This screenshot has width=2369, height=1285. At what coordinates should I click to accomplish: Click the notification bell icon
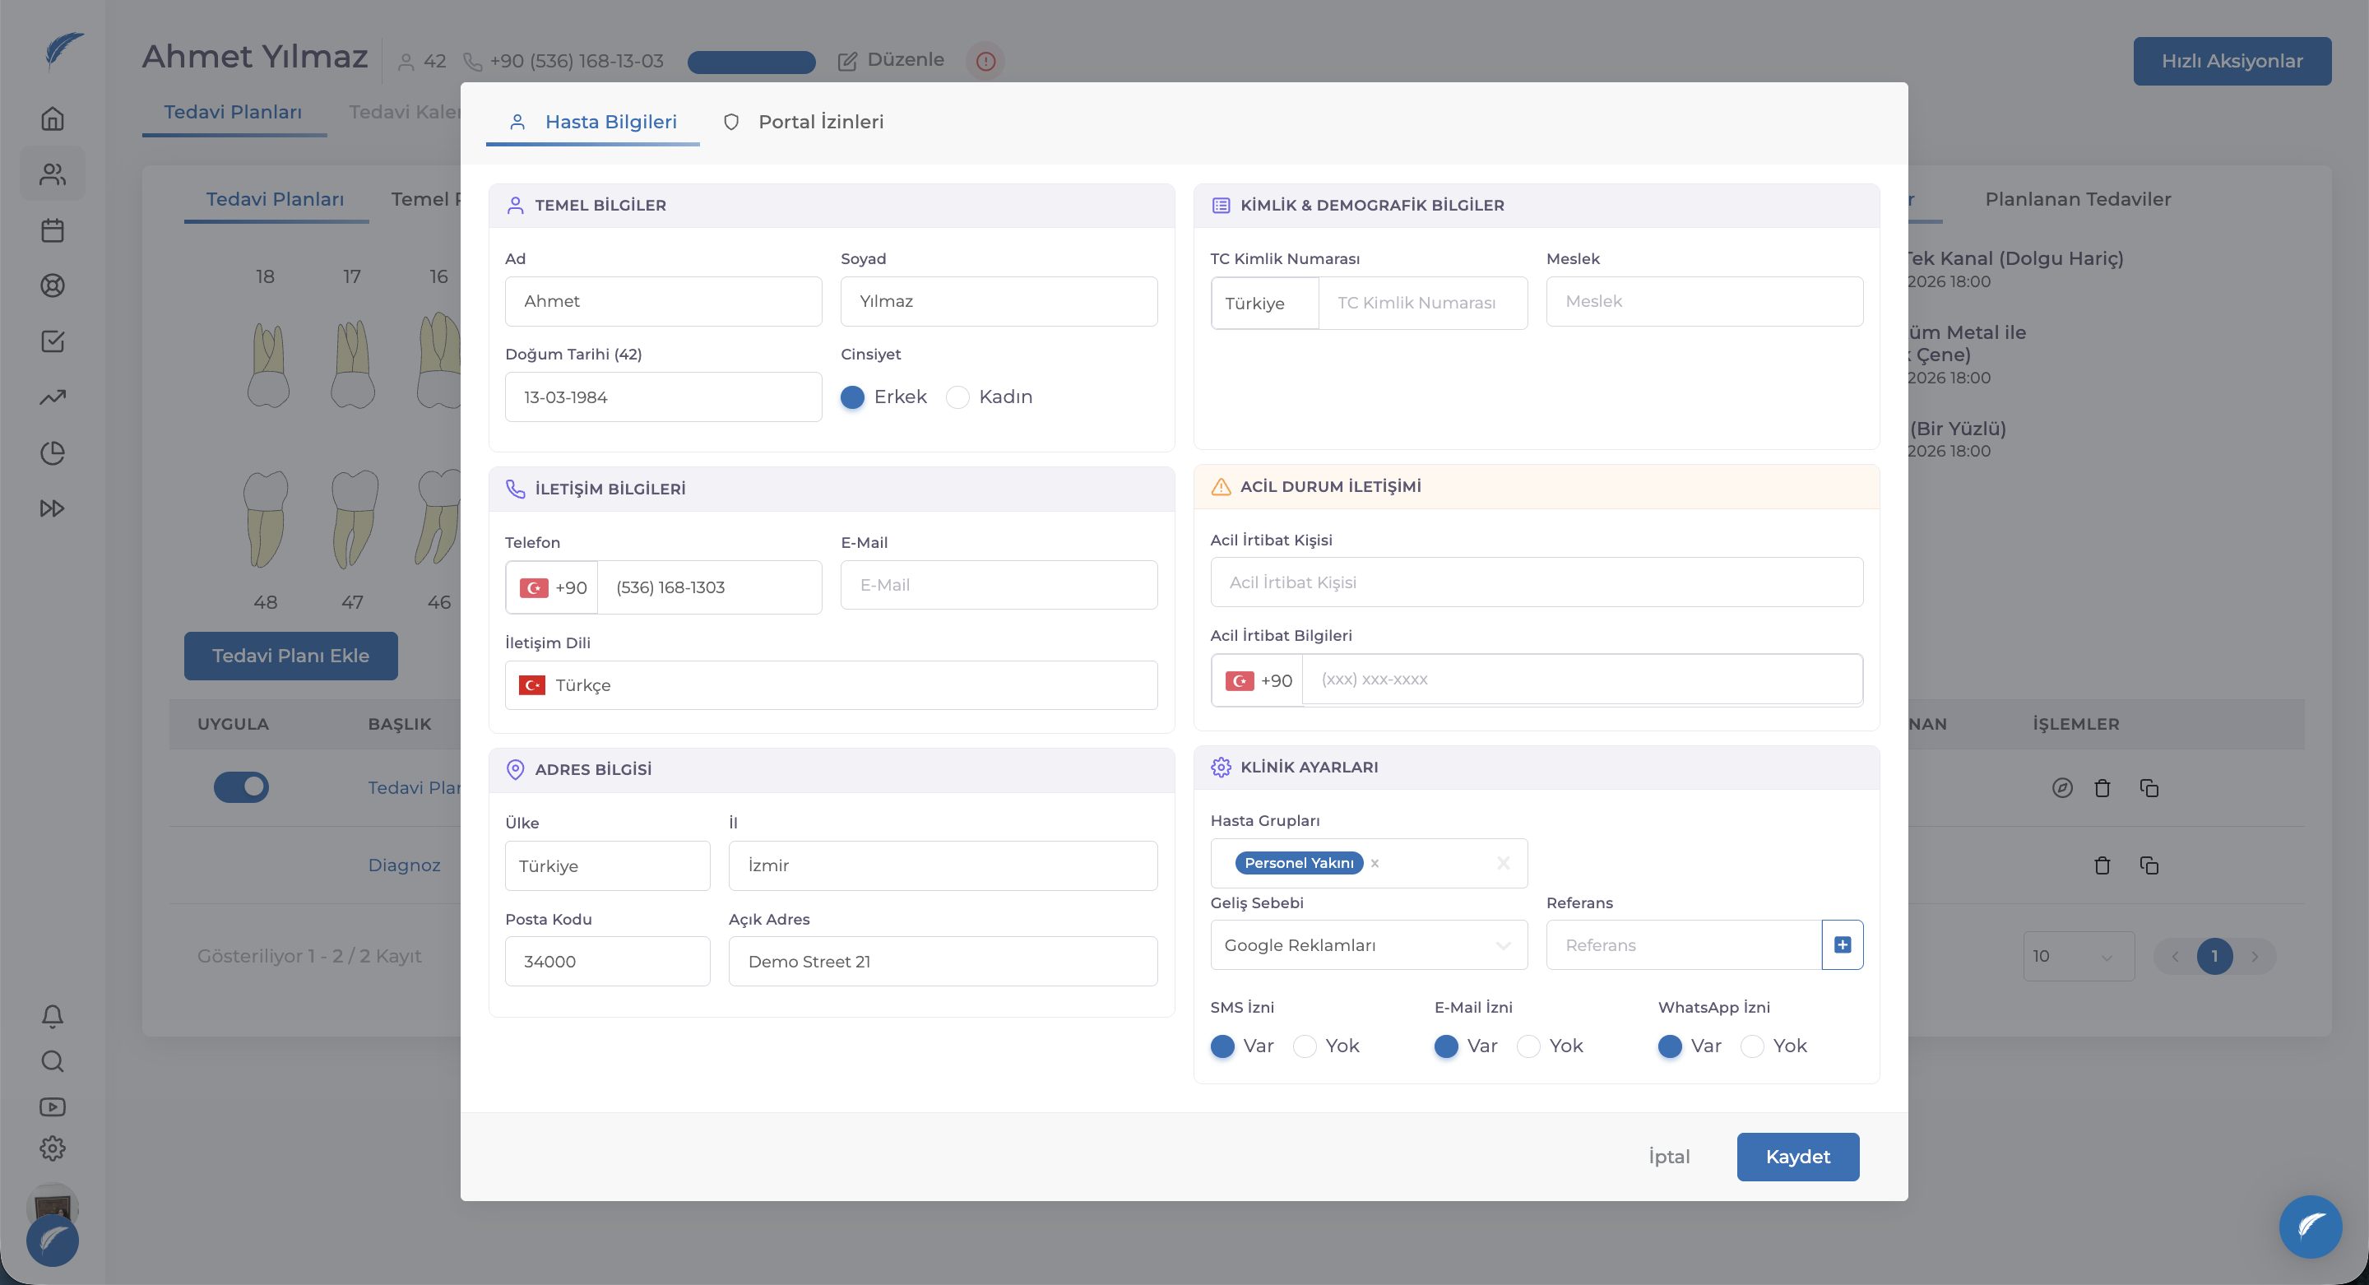coord(53,1015)
